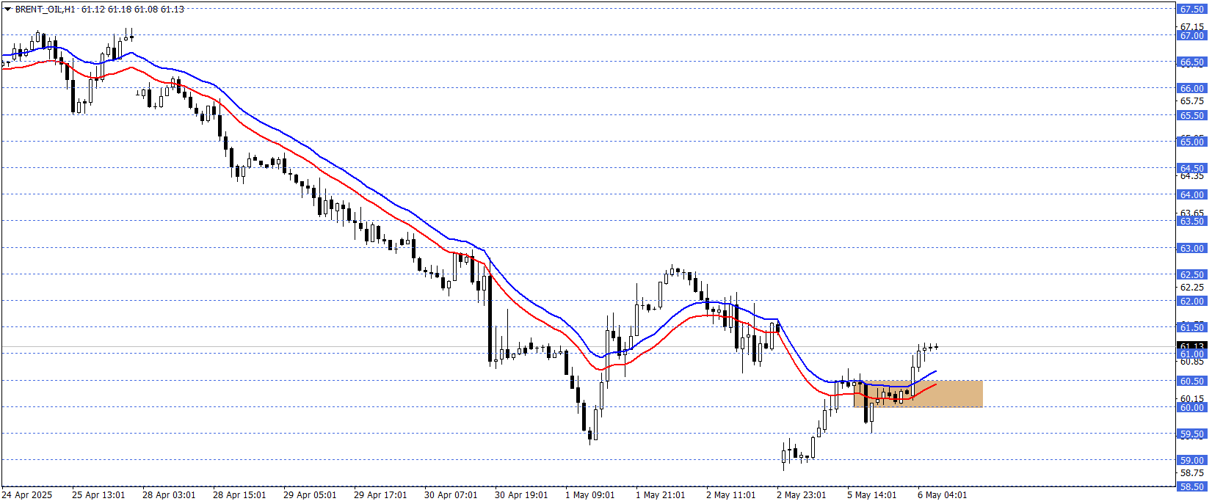Click the 6 May 04:01 time label
This screenshot has width=1212, height=504.
coord(943,495)
